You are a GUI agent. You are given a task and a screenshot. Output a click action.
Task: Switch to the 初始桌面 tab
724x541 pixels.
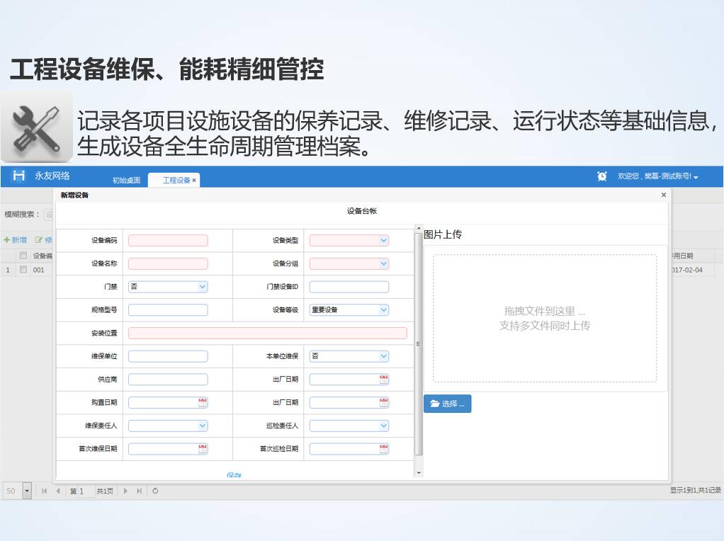click(126, 181)
